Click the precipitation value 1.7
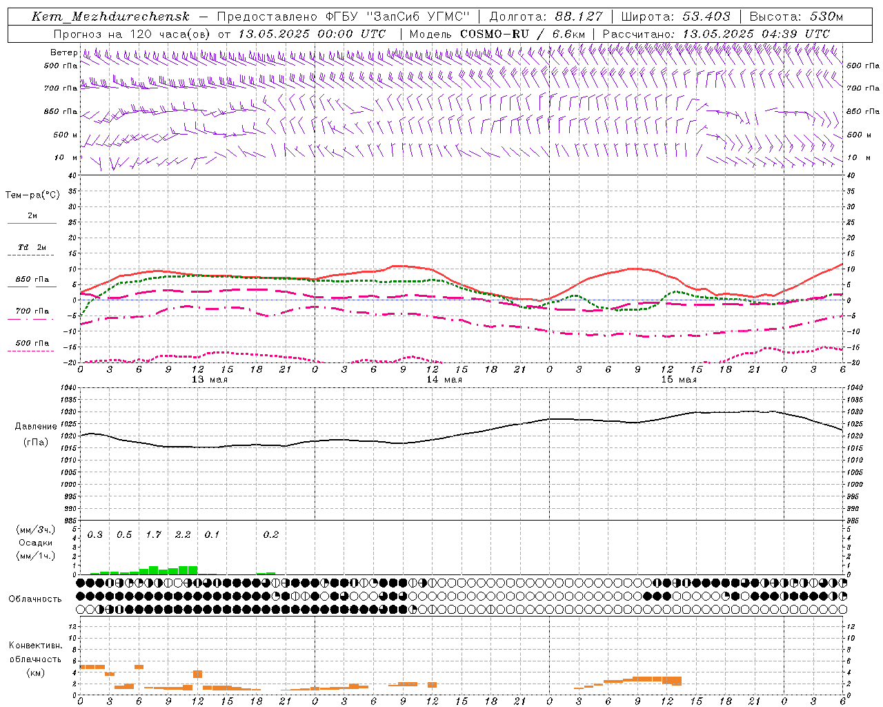 click(153, 534)
